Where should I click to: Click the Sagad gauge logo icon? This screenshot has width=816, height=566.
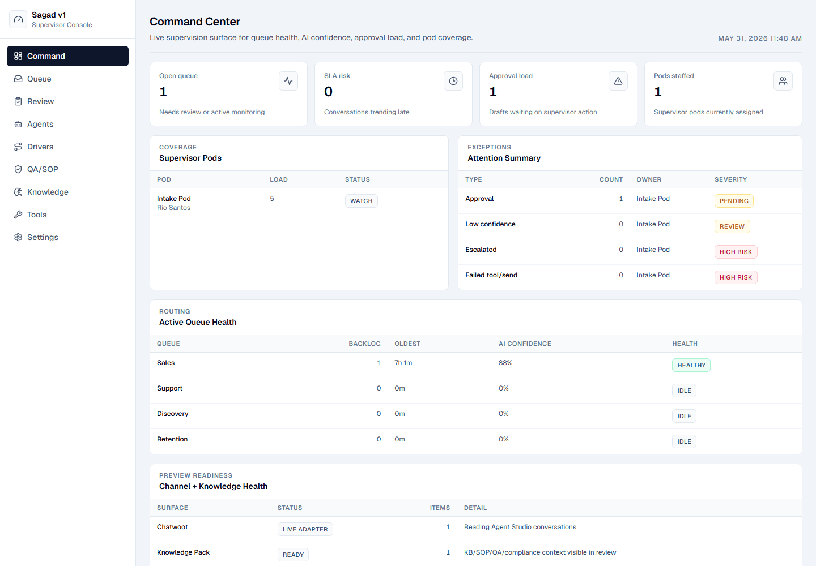click(x=18, y=19)
